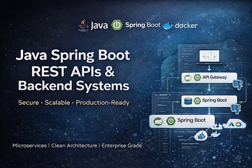Click the word 'Scalable' in the tagline
Image resolution: width=252 pixels, height=168 pixels.
coord(57,103)
